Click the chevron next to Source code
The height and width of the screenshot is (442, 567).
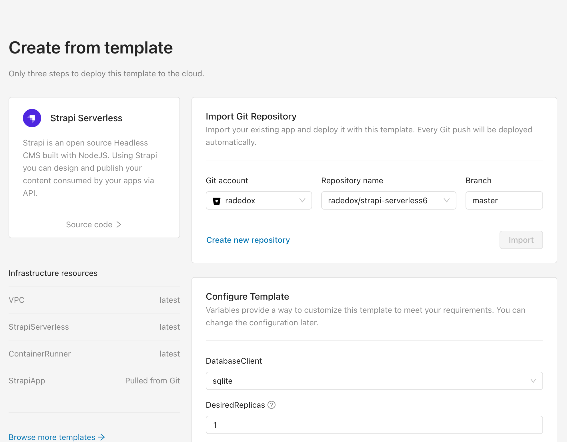119,225
